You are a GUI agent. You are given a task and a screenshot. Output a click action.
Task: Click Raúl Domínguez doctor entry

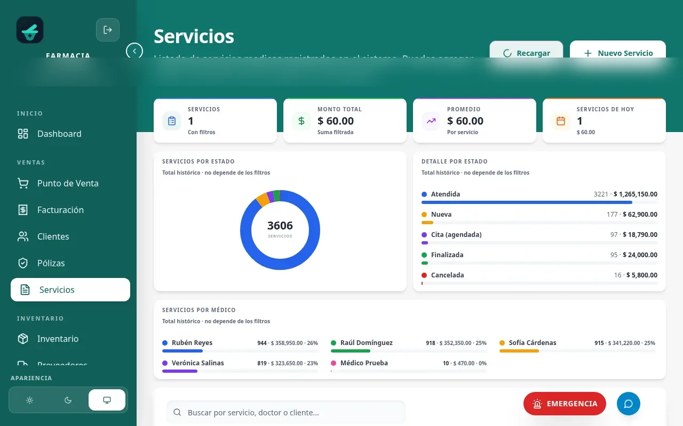coord(409,346)
